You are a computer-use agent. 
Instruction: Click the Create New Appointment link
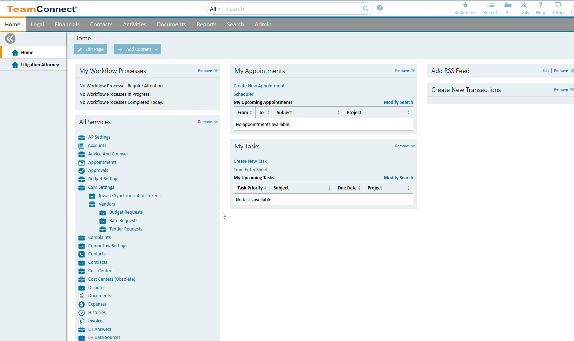[259, 86]
